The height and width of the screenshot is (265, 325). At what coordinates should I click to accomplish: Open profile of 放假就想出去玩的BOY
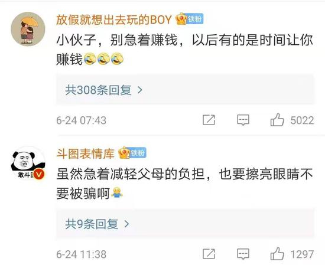click(x=114, y=19)
